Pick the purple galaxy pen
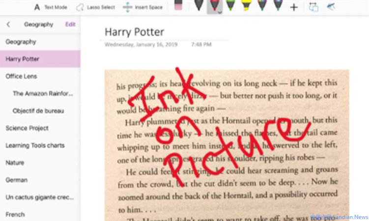369x221 pixels. 278,5
